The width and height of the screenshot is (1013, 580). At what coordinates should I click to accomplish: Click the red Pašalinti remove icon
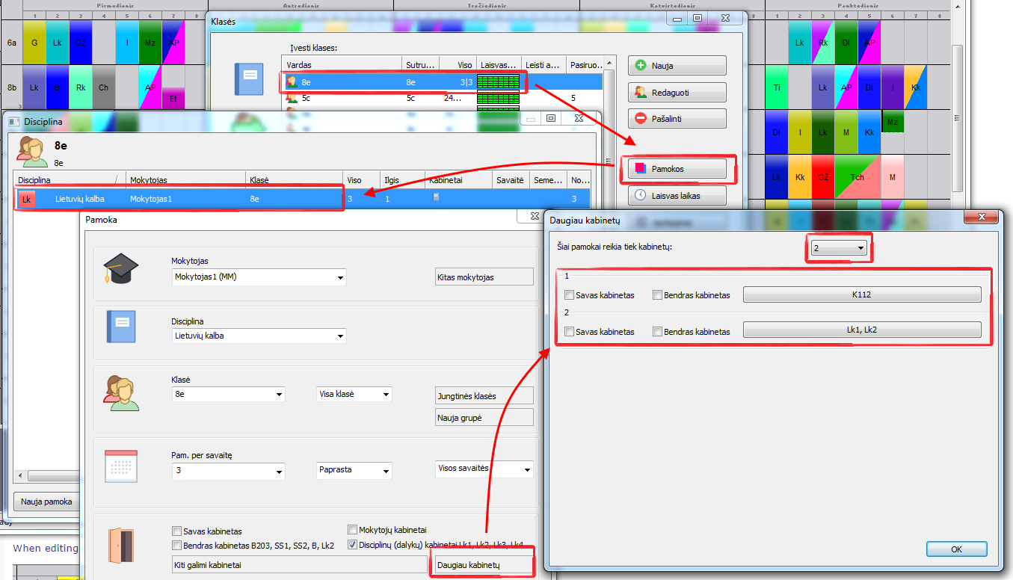point(640,118)
